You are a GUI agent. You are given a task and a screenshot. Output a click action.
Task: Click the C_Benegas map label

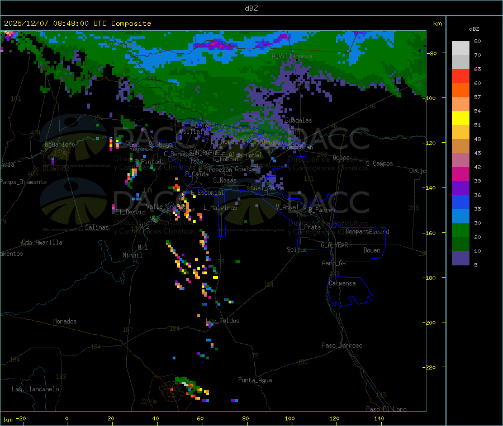[179, 154]
